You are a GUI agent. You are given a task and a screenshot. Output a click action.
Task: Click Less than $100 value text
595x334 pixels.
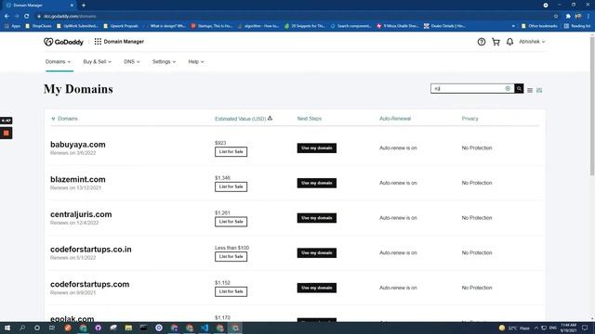click(x=231, y=248)
